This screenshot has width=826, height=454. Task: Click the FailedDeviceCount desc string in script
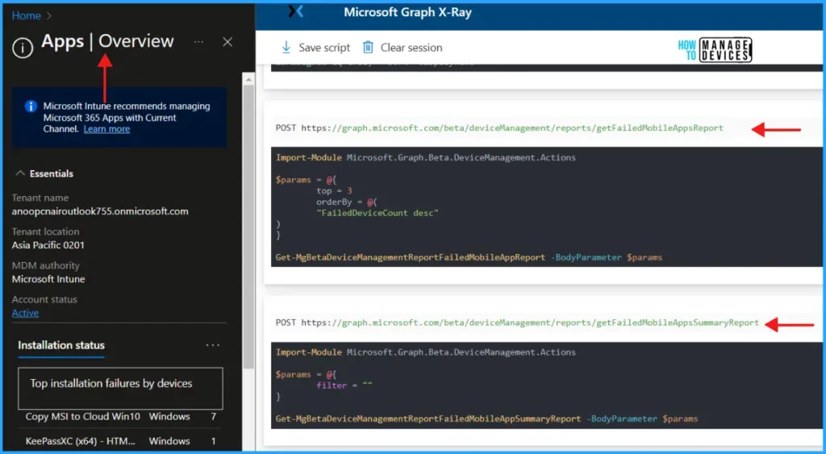tap(377, 213)
